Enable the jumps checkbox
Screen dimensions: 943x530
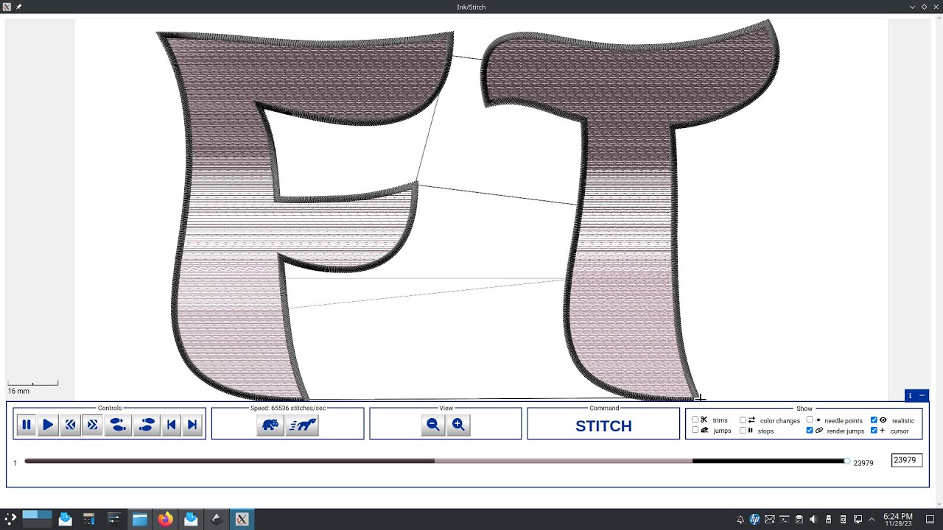click(695, 430)
